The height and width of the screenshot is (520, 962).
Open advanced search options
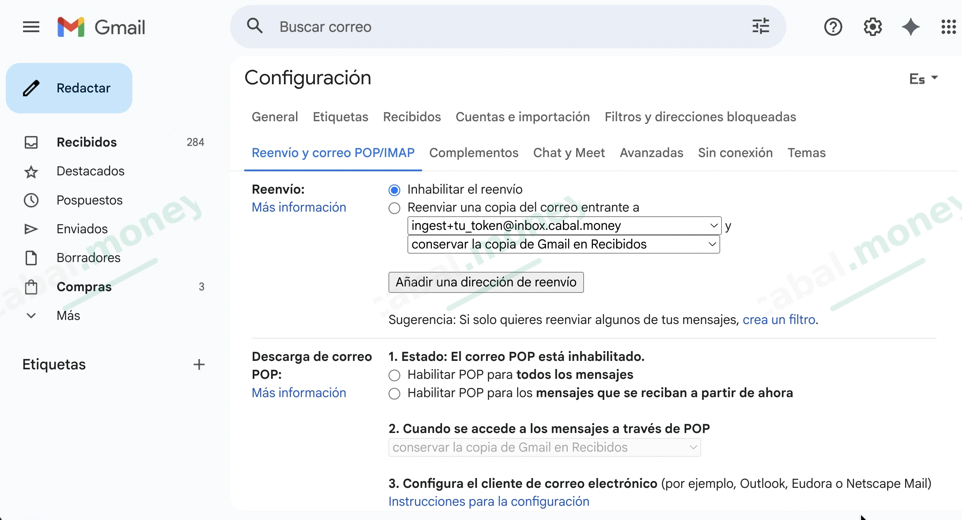coord(760,26)
